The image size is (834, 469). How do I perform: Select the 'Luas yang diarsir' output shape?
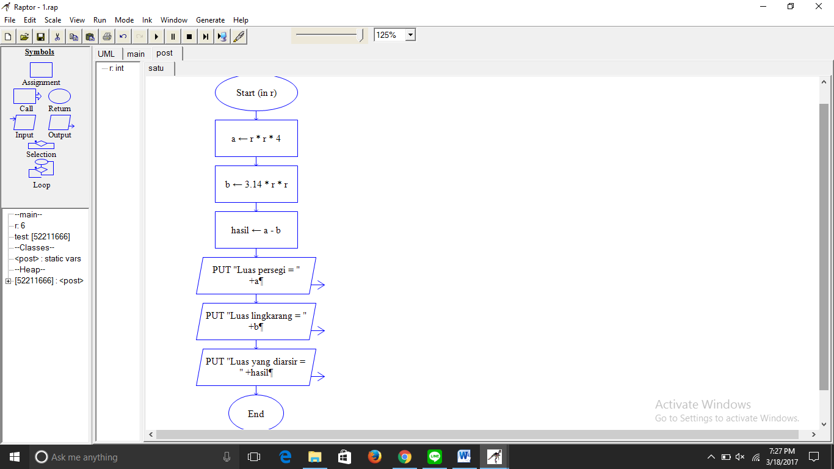256,367
